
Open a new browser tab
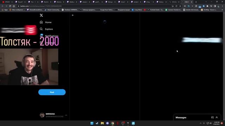[x=196, y=2]
